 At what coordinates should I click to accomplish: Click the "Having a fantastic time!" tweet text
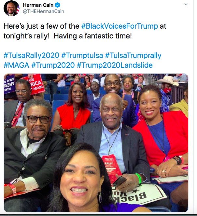click(93, 36)
